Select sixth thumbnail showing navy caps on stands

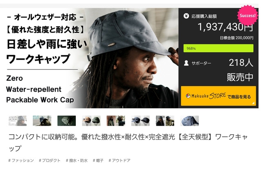coord(140,121)
